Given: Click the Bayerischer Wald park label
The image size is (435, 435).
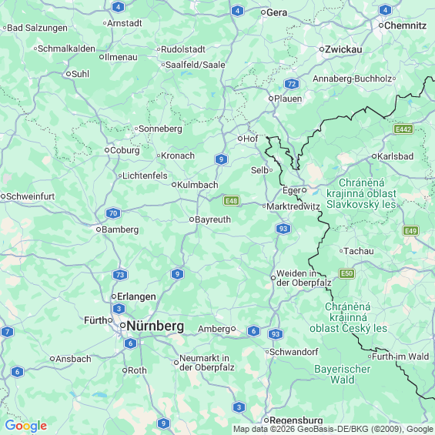Looking at the screenshot, I should pos(342,374).
